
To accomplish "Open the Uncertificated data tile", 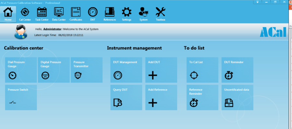I will 237,97.
